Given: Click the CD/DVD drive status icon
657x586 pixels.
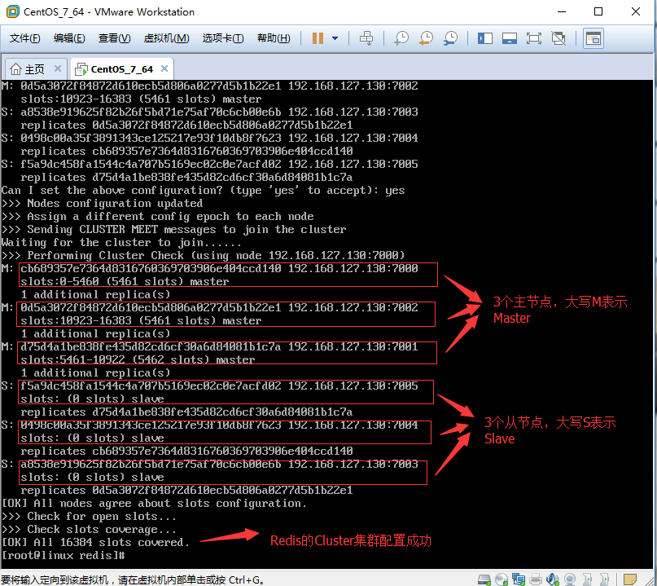Looking at the screenshot, I should 502,579.
